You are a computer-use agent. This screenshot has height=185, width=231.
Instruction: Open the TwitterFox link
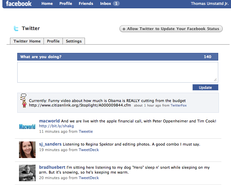click(x=179, y=105)
